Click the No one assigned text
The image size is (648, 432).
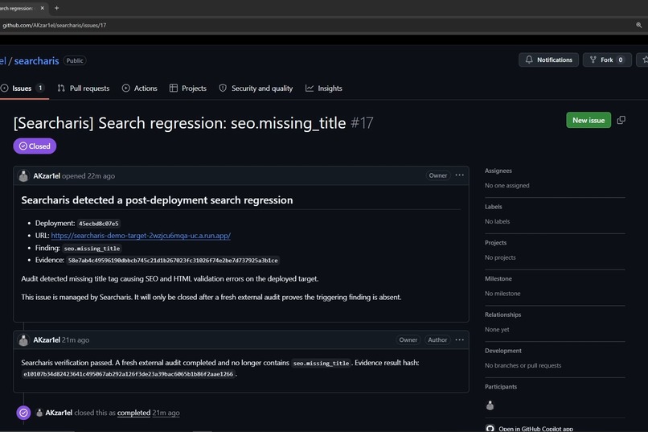click(507, 186)
